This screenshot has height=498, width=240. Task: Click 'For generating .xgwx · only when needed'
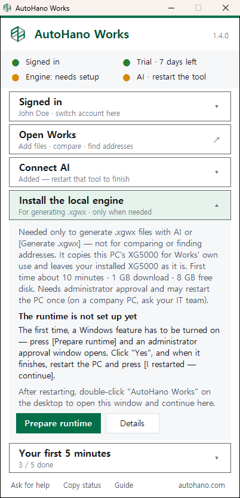(x=85, y=212)
